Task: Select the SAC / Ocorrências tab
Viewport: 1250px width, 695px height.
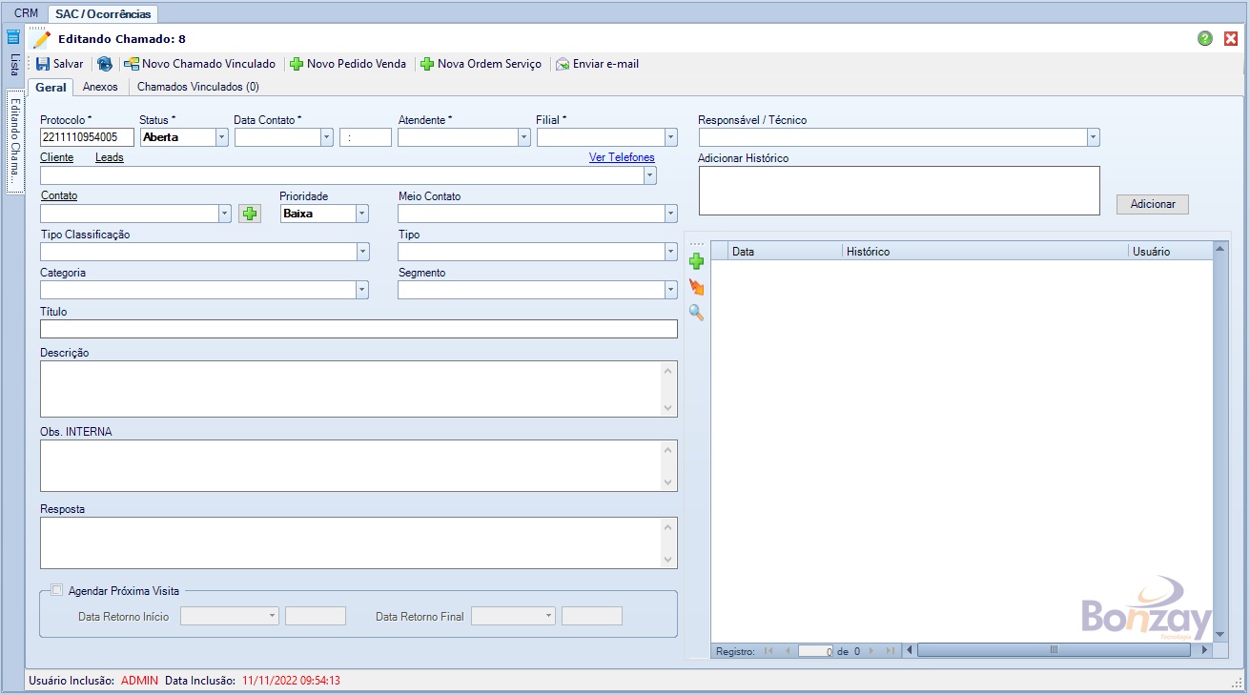Action: point(103,14)
